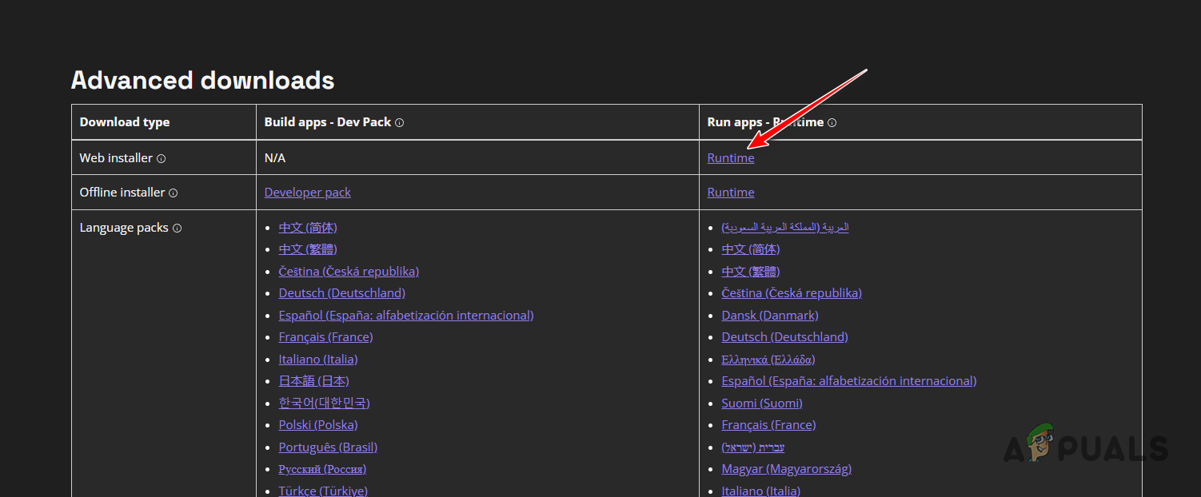Click the info icon next to Language packs
The image size is (1201, 497).
(177, 229)
